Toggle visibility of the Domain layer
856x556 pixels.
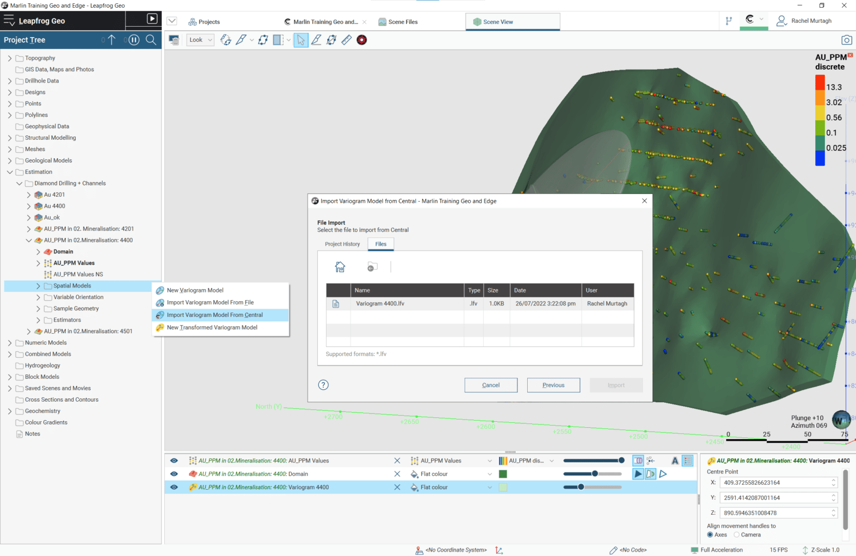pos(174,474)
